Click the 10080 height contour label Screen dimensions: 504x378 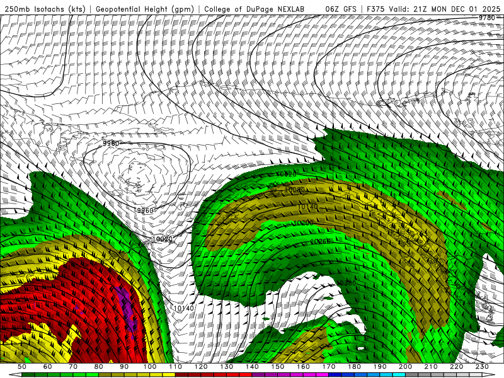click(x=294, y=190)
